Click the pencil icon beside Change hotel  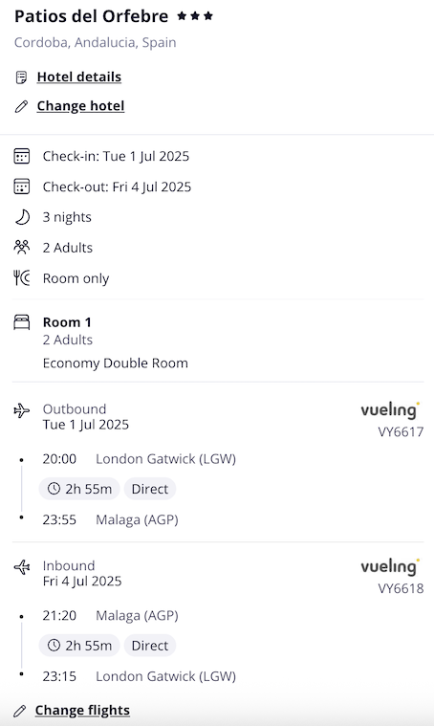click(x=21, y=106)
